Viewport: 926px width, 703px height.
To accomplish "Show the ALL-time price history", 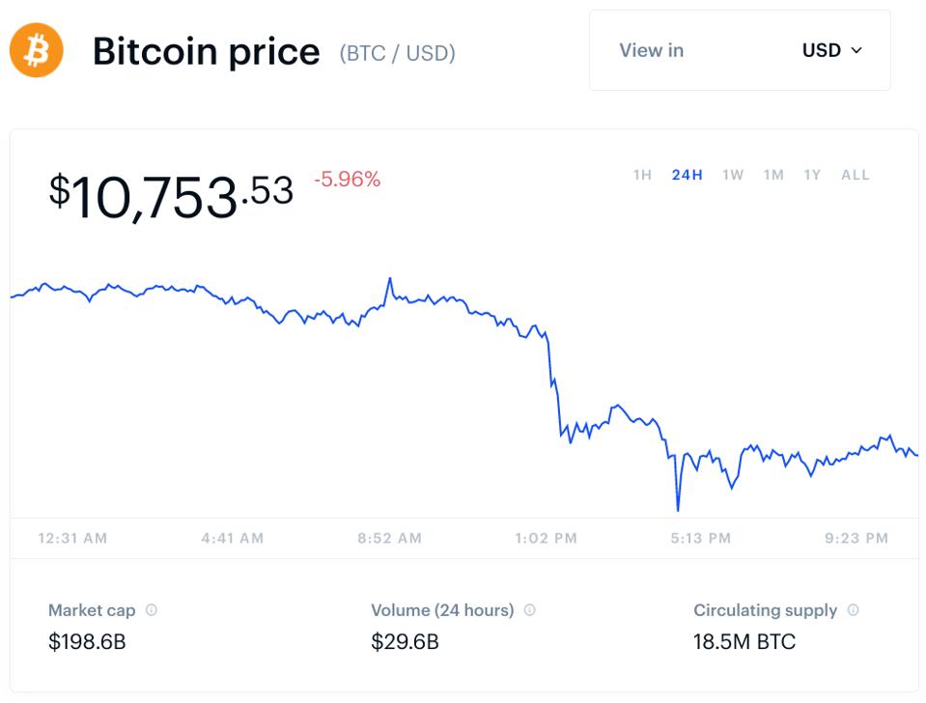I will pyautogui.click(x=856, y=175).
